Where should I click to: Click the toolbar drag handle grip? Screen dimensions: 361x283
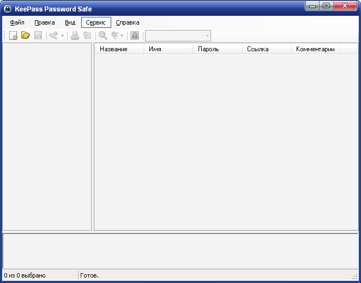[4, 35]
